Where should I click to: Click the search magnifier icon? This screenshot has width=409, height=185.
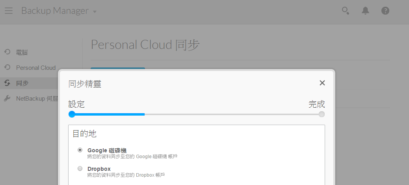(x=346, y=11)
